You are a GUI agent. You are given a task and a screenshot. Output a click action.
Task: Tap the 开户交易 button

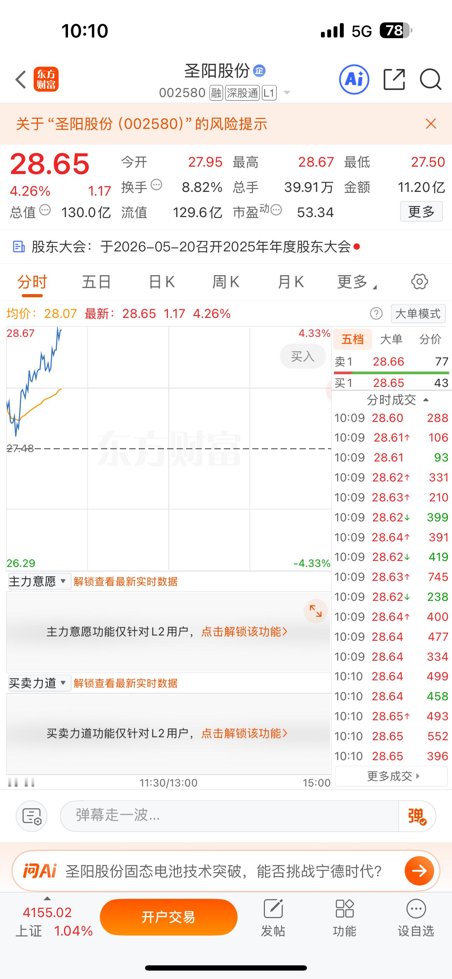(169, 917)
